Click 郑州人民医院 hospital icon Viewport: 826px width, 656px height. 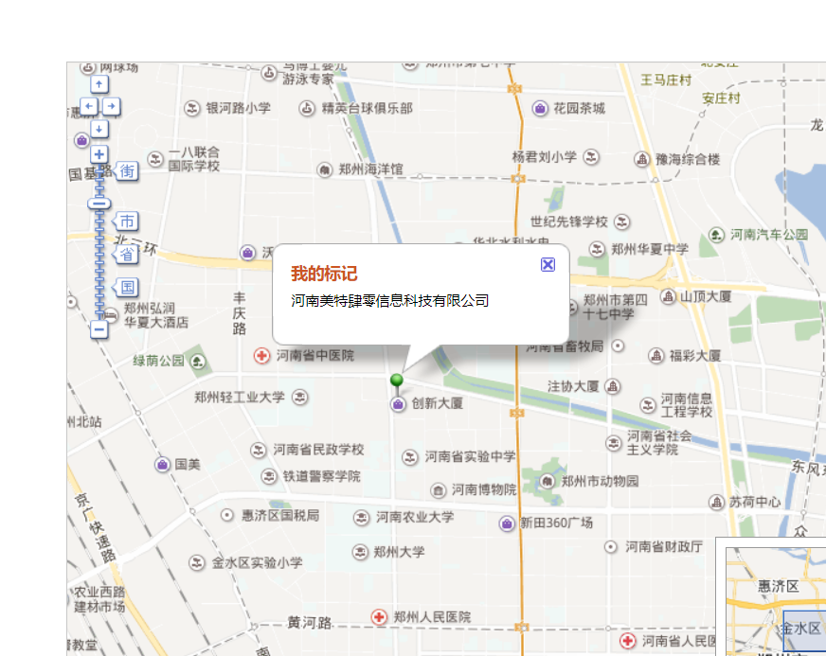[380, 617]
